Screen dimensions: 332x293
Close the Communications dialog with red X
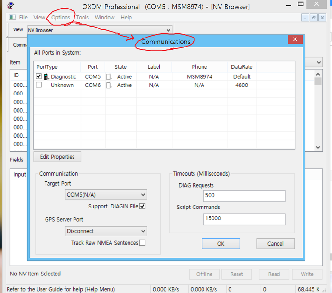295,39
